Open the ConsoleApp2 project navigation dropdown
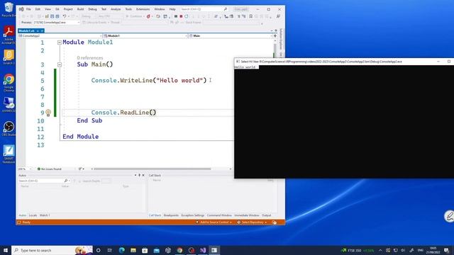Image resolution: width=454 pixels, height=255 pixels. (60, 36)
